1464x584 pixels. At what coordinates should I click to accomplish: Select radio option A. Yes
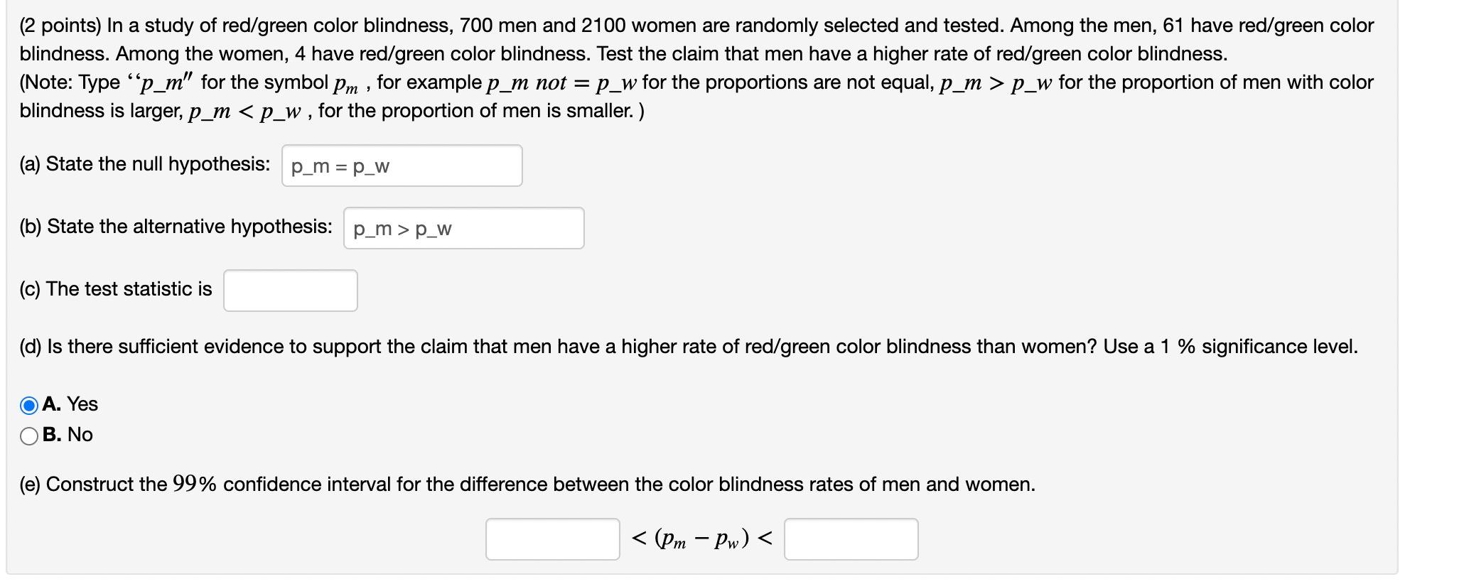(x=28, y=405)
